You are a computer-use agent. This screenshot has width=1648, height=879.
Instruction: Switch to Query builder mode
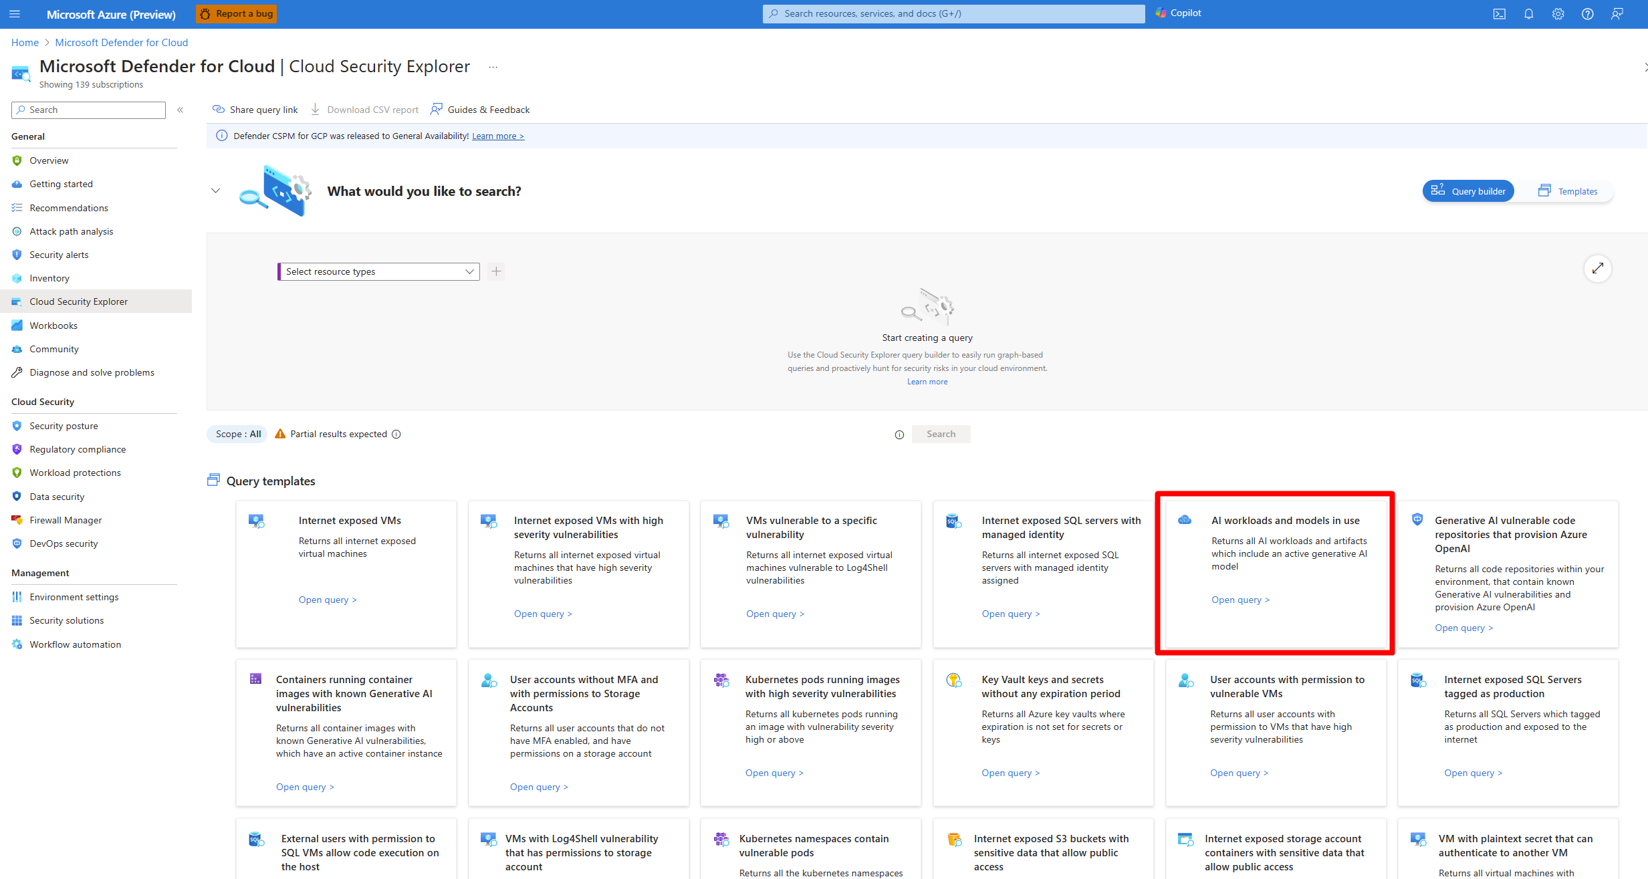[x=1468, y=191]
